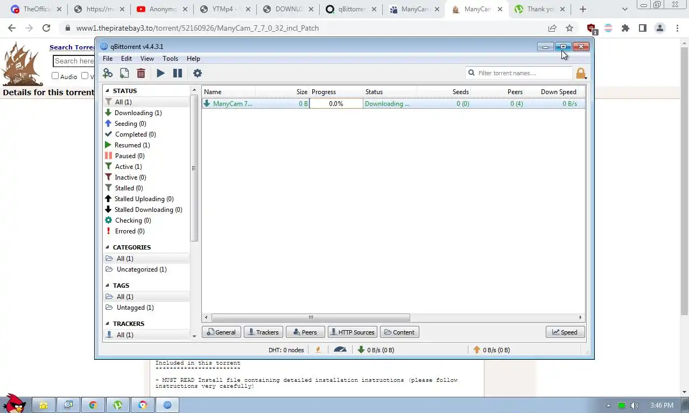Select Untagged (1) tag filter
Viewport: 689px width, 413px height.
[135, 308]
